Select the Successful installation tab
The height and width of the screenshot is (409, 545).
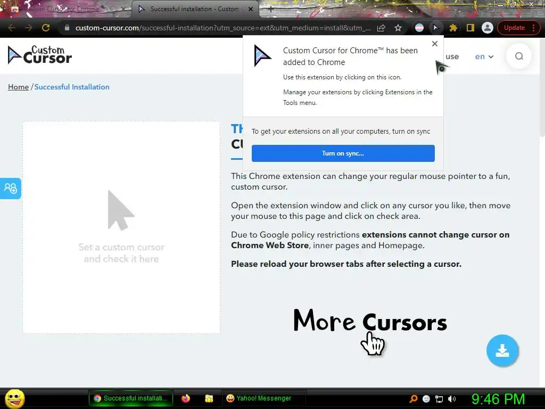tap(195, 9)
